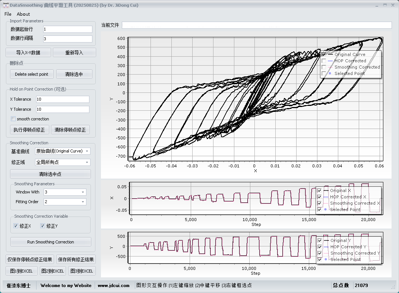Hide Original Curve in the main chart legend
The height and width of the screenshot is (293, 399).
click(x=324, y=54)
